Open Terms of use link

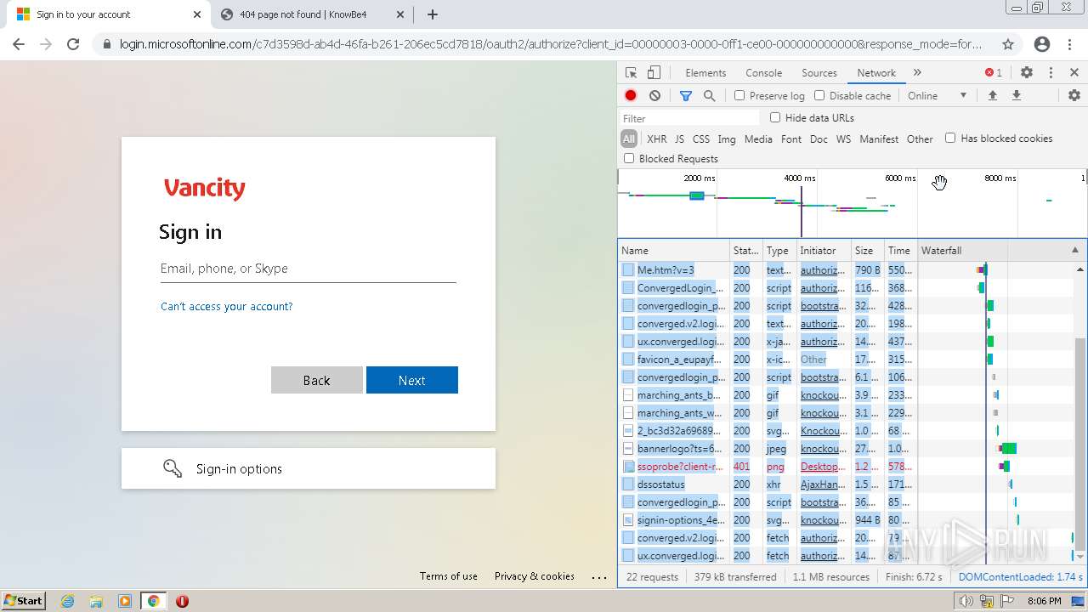[x=449, y=576]
